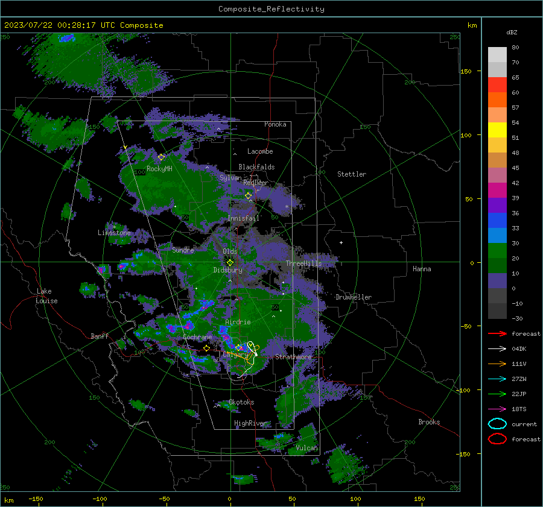The height and width of the screenshot is (507, 543).
Task: Select the Stettler label
Action: coord(352,174)
